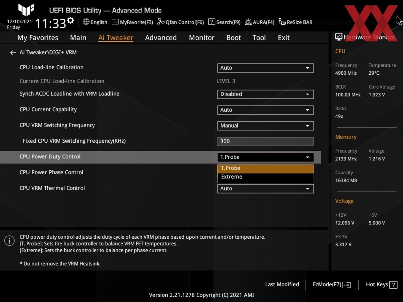Open Synch ACDC Loadline Disabled dropdown
The width and height of the screenshot is (403, 302).
[266, 94]
